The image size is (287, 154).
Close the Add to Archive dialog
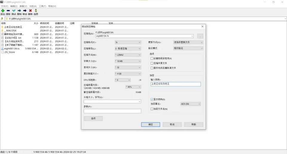coord(202,27)
